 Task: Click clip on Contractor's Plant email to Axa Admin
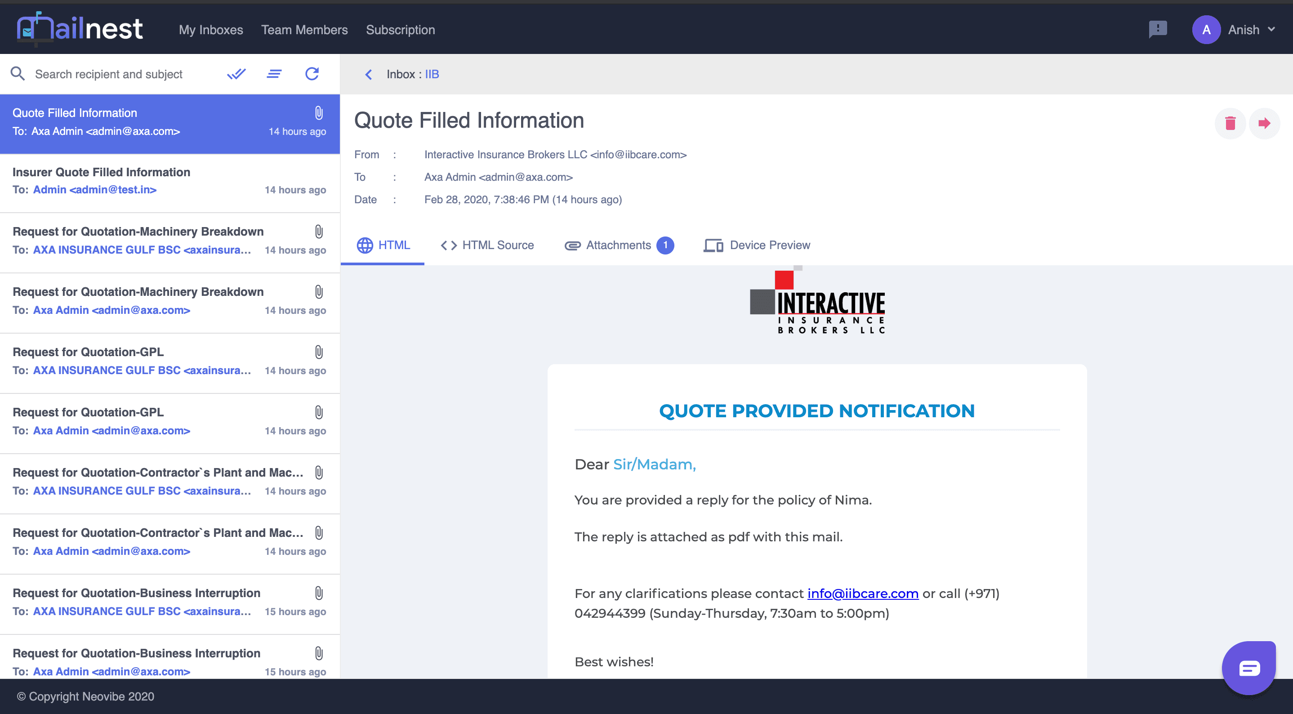319,533
